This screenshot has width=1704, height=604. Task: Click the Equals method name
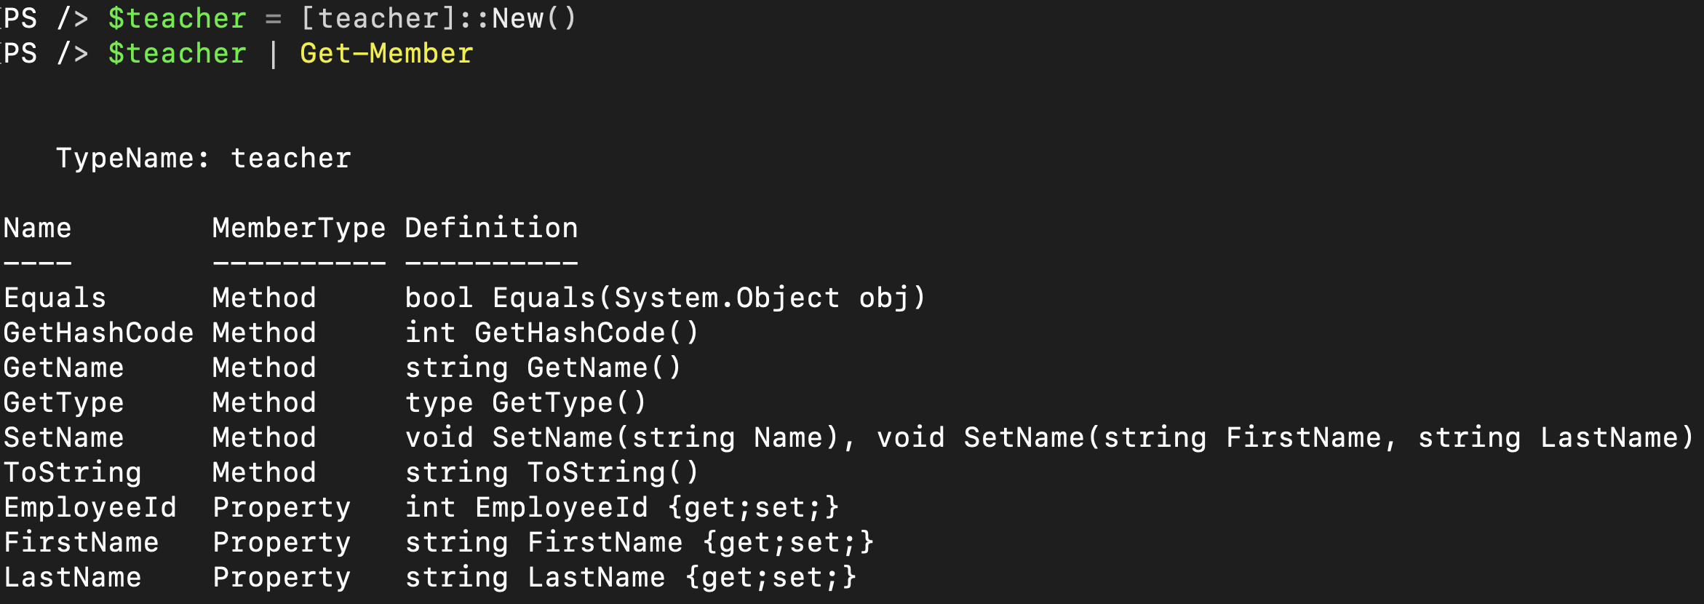click(55, 298)
